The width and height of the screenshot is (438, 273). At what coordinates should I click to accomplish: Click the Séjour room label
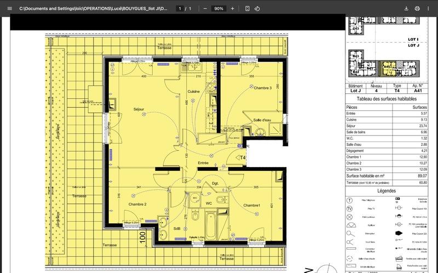pyautogui.click(x=139, y=110)
